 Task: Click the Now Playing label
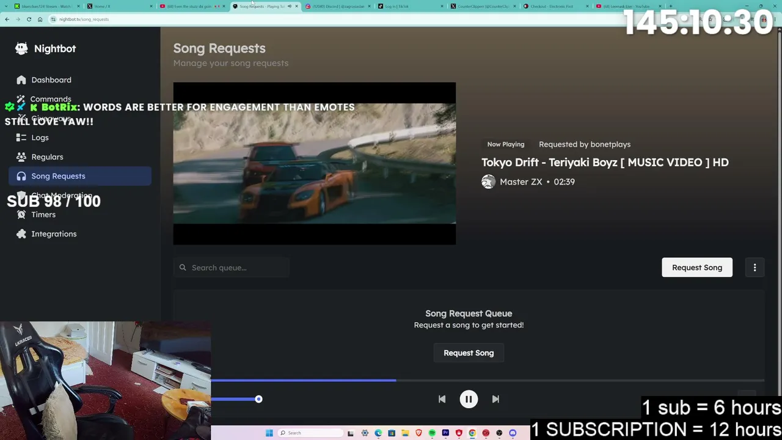(506, 144)
